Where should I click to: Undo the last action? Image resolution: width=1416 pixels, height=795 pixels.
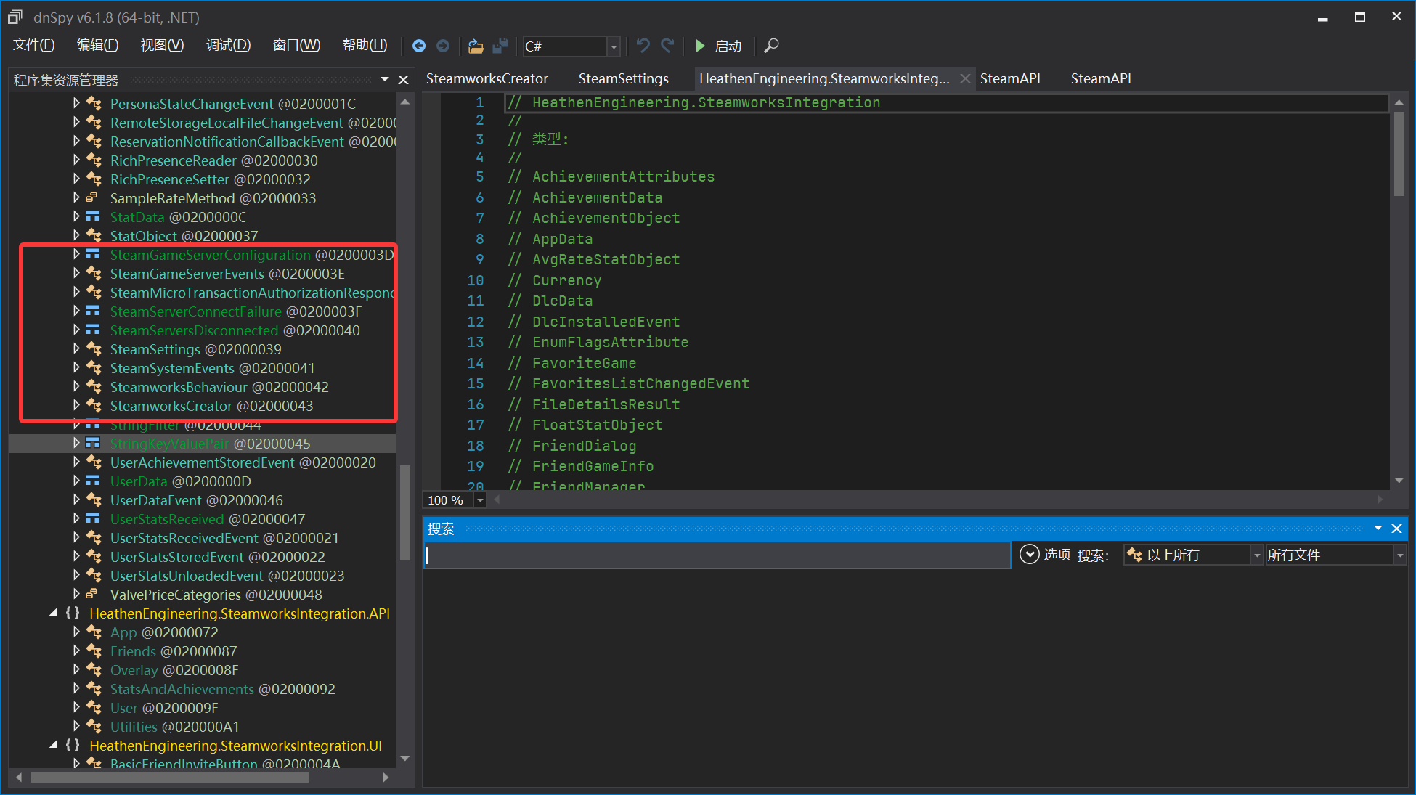[x=643, y=46]
